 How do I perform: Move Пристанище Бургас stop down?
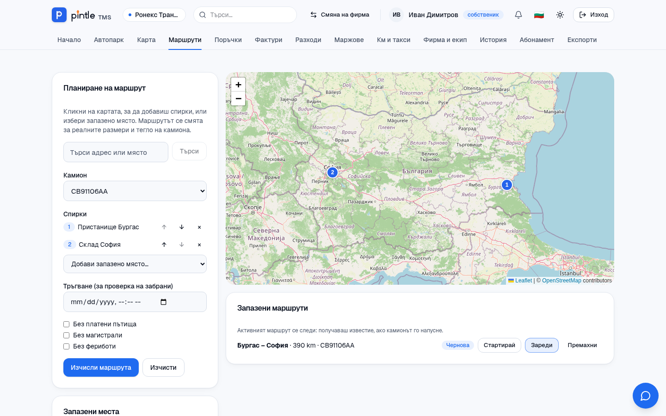pyautogui.click(x=182, y=227)
